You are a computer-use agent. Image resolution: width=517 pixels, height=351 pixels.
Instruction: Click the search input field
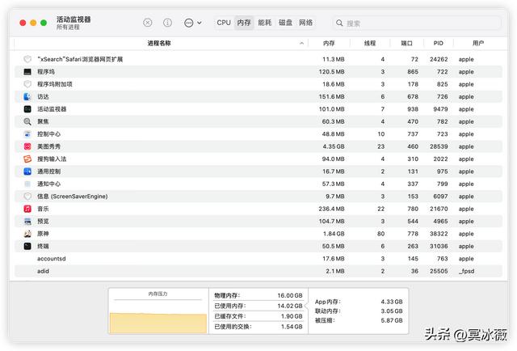417,23
